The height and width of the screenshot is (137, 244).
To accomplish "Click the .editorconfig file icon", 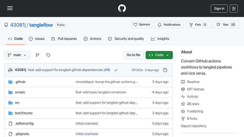I will (10, 124).
